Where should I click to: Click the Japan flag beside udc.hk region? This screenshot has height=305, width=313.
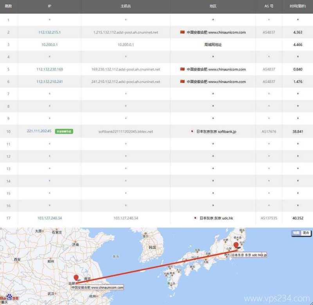point(195,218)
